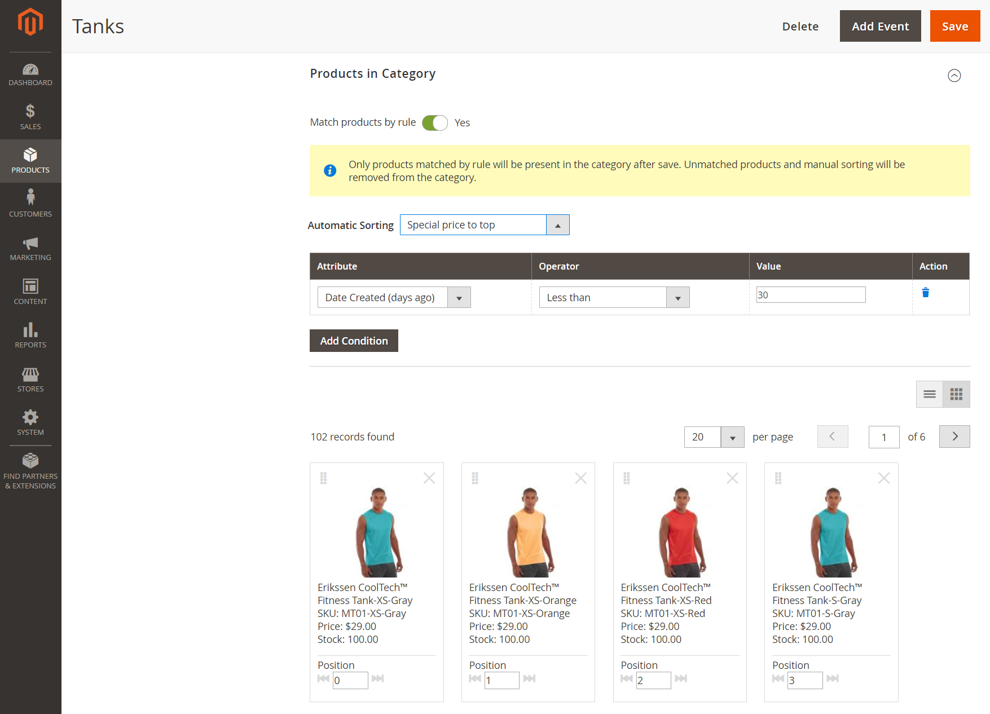990x714 pixels.
Task: Collapse the Products in Category section
Action: pyautogui.click(x=954, y=75)
